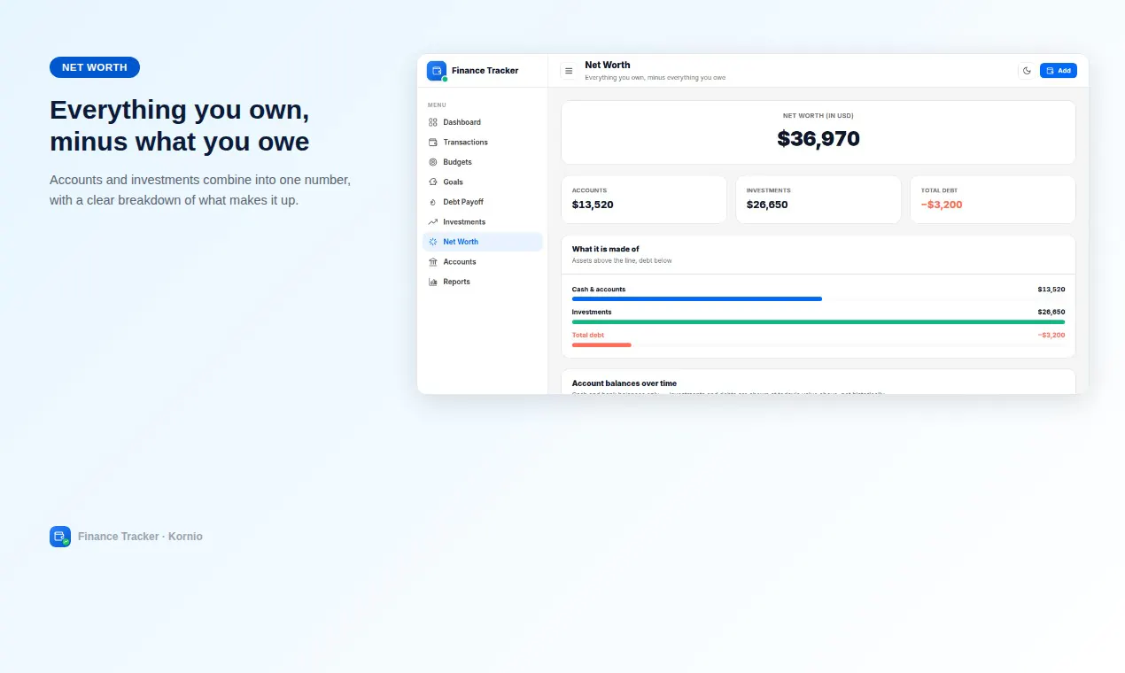Toggle dark mode with the moon icon
This screenshot has height=673, width=1125.
point(1027,71)
